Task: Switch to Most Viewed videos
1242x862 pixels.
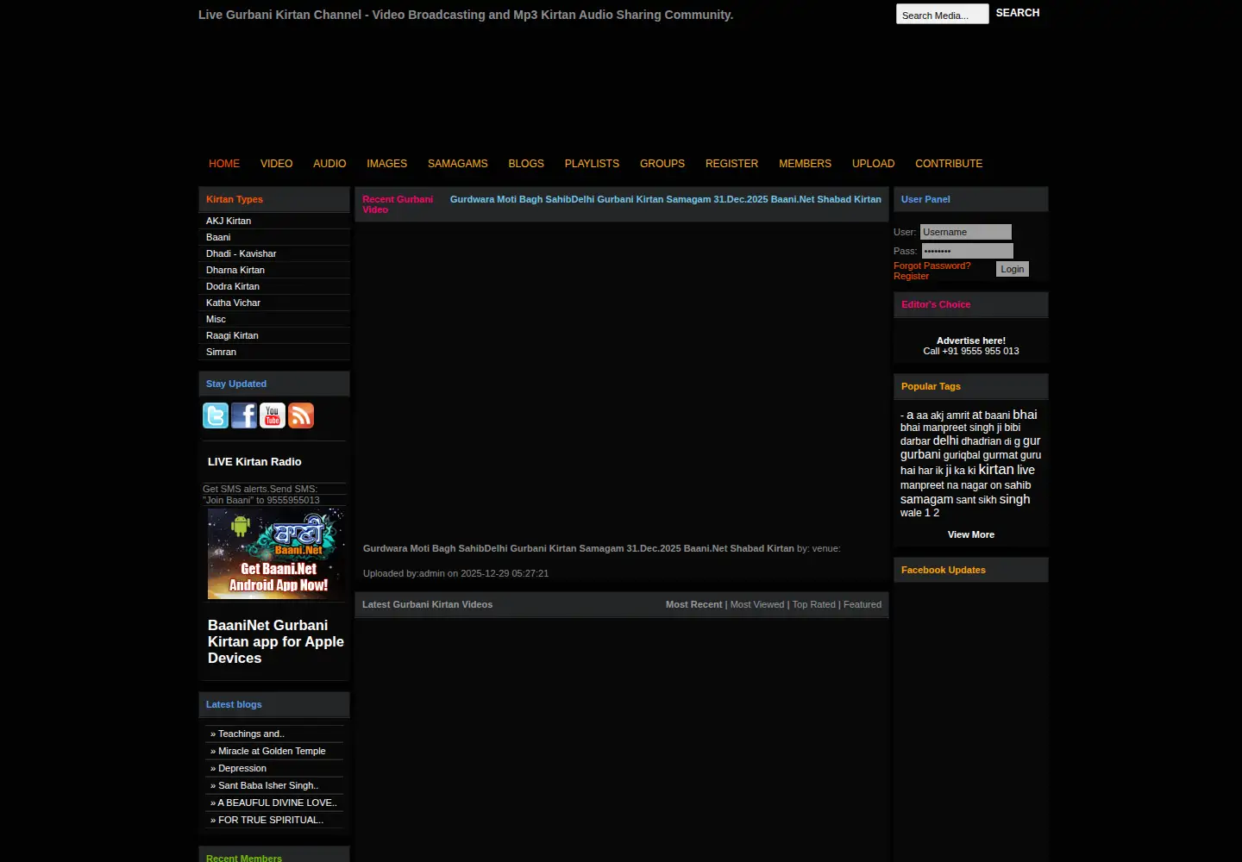Action: (x=757, y=604)
